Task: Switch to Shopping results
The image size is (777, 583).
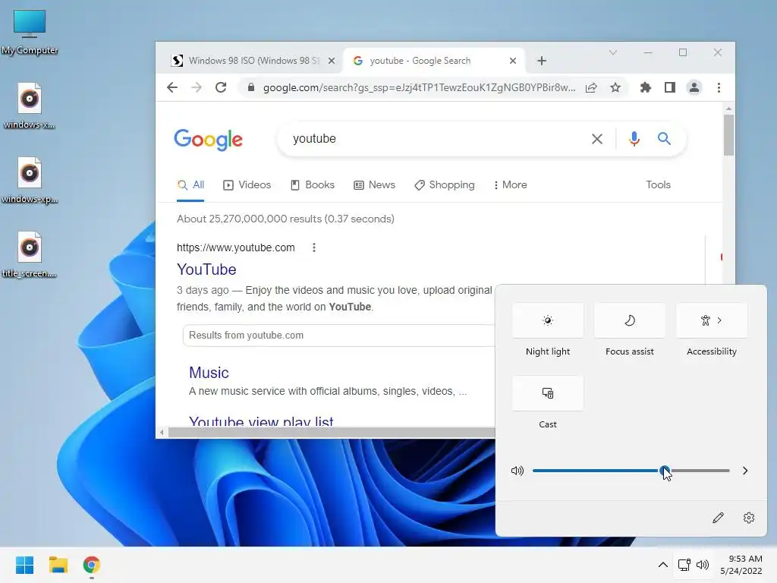Action: click(x=445, y=185)
